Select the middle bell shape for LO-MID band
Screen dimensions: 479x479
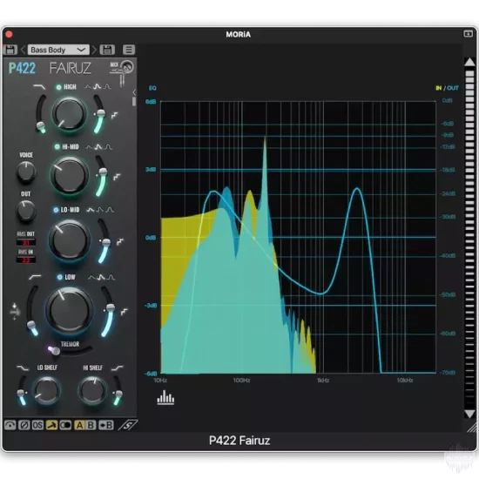pyautogui.click(x=100, y=210)
